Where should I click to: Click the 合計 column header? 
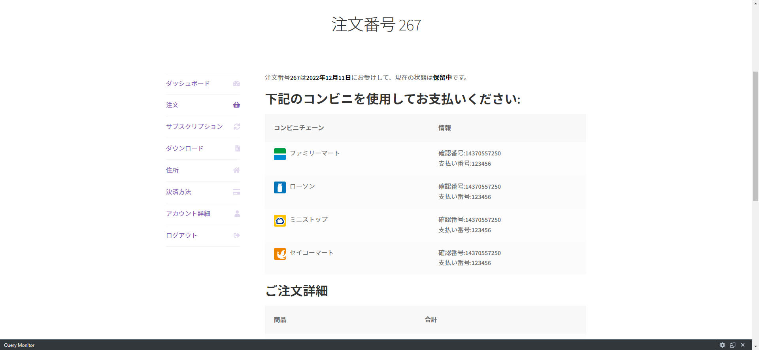coord(431,320)
